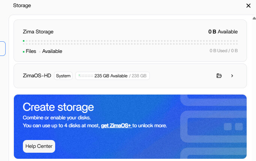Viewport: 256px width, 161px height.
Task: Click the Help Center button
Action: 39,146
